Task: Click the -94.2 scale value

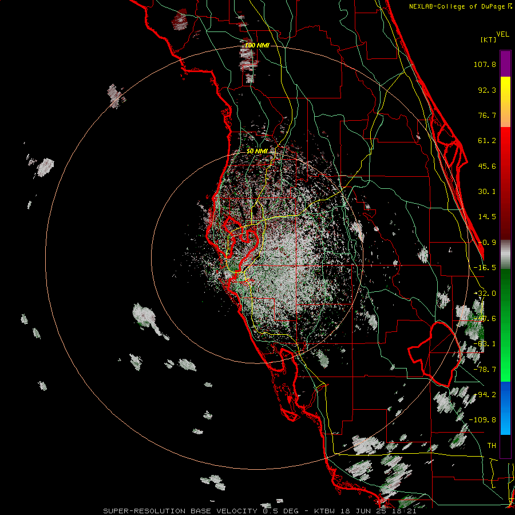Action: tap(485, 395)
